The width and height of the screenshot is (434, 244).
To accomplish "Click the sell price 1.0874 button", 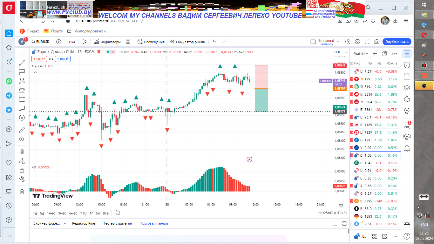I will pyautogui.click(x=39, y=59).
